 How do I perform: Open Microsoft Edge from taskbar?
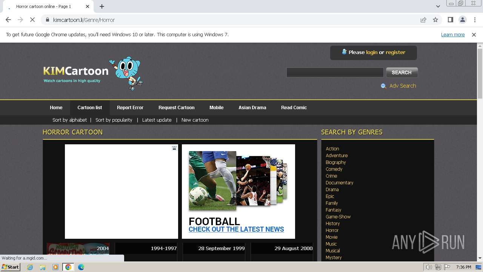(81, 267)
